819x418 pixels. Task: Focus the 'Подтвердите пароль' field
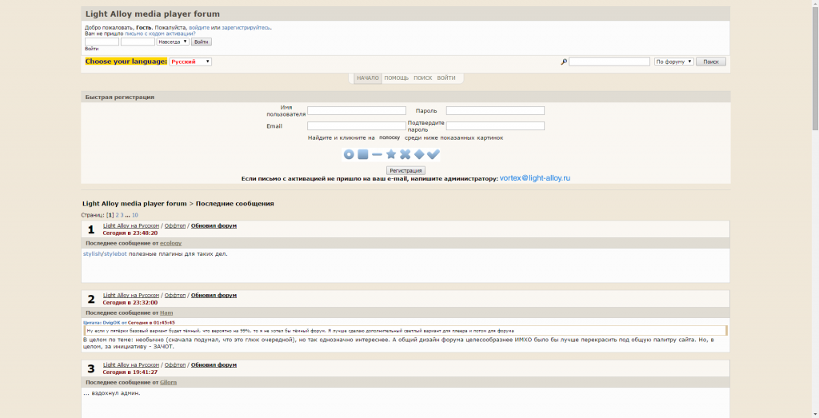point(495,125)
